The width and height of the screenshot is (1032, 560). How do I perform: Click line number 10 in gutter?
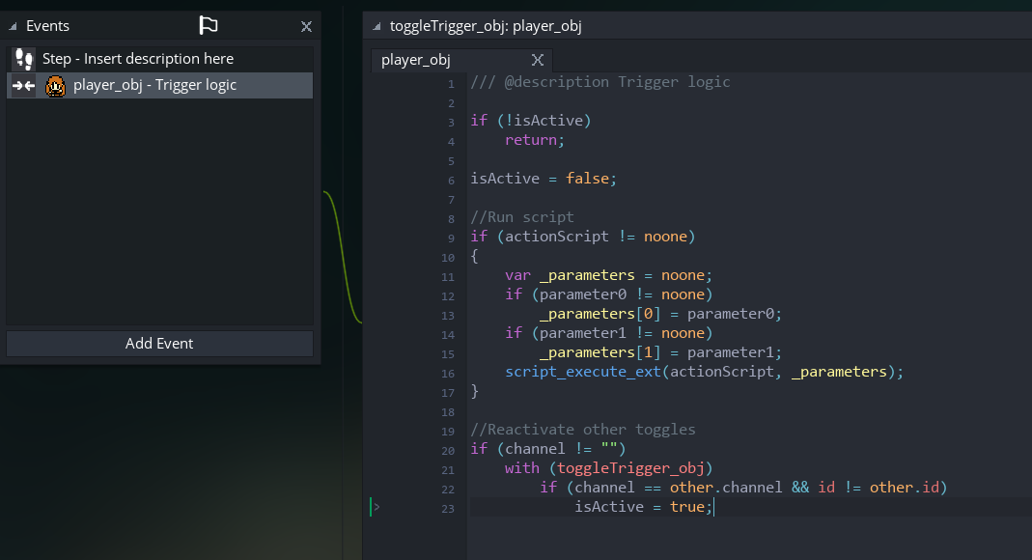coord(448,257)
